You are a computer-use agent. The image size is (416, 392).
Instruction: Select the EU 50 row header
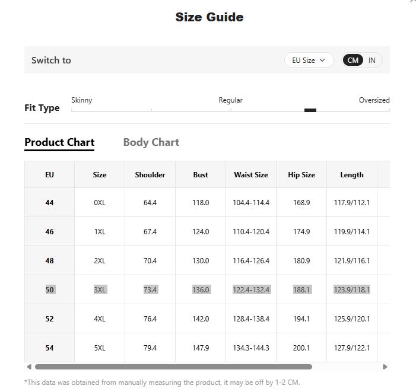click(x=50, y=289)
